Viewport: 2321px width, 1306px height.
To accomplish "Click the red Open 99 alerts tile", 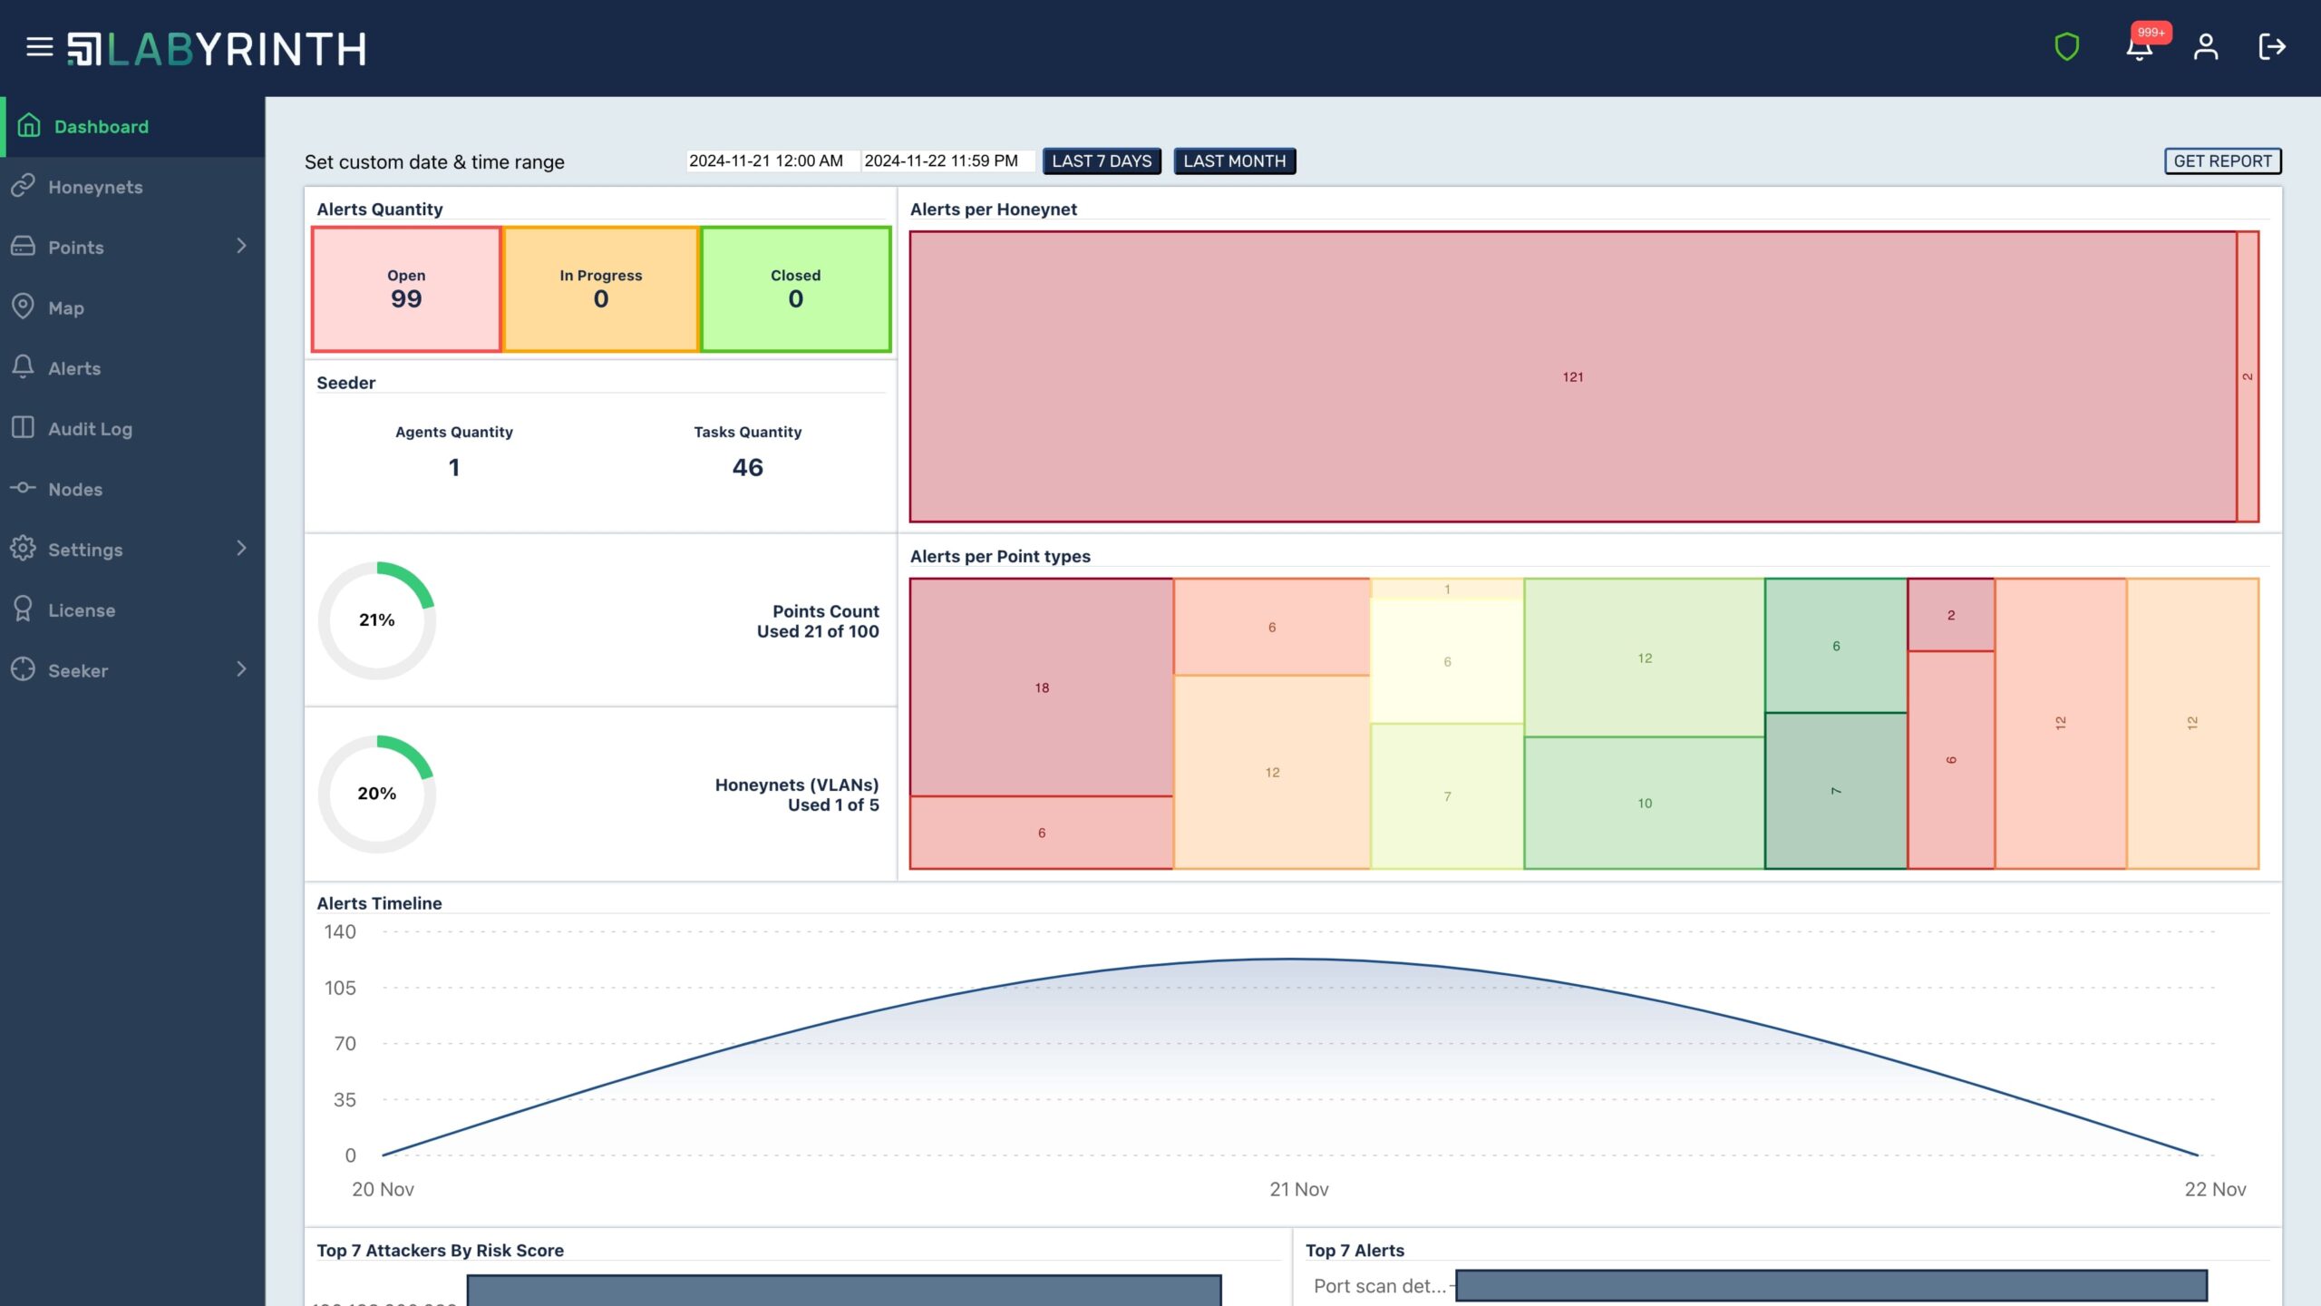I will (x=406, y=289).
